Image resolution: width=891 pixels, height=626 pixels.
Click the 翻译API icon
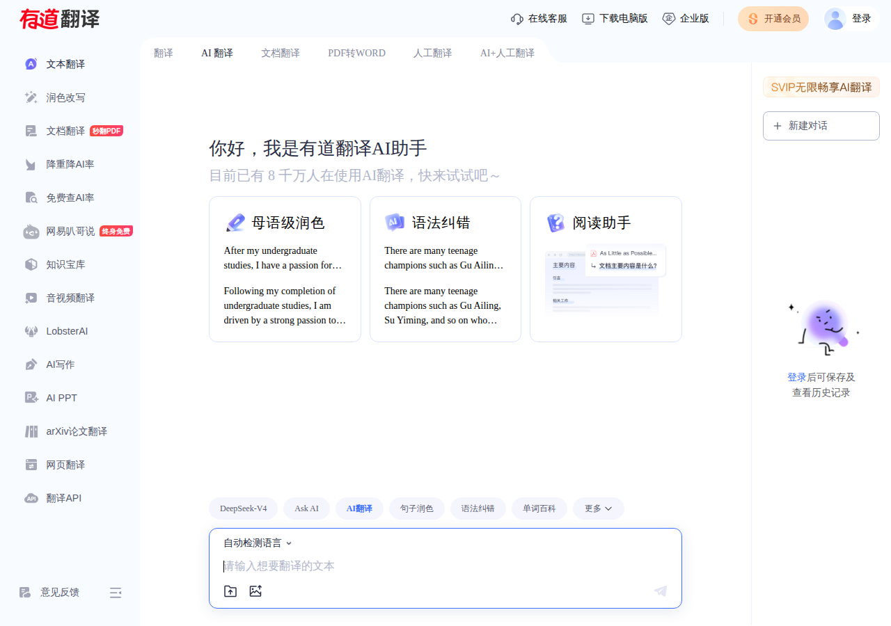31,498
